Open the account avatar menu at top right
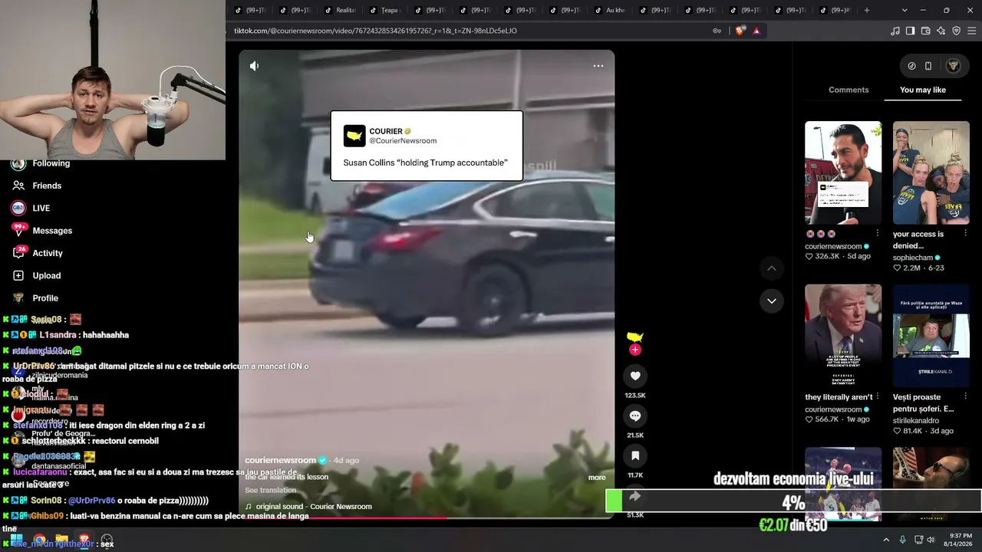 (x=954, y=66)
